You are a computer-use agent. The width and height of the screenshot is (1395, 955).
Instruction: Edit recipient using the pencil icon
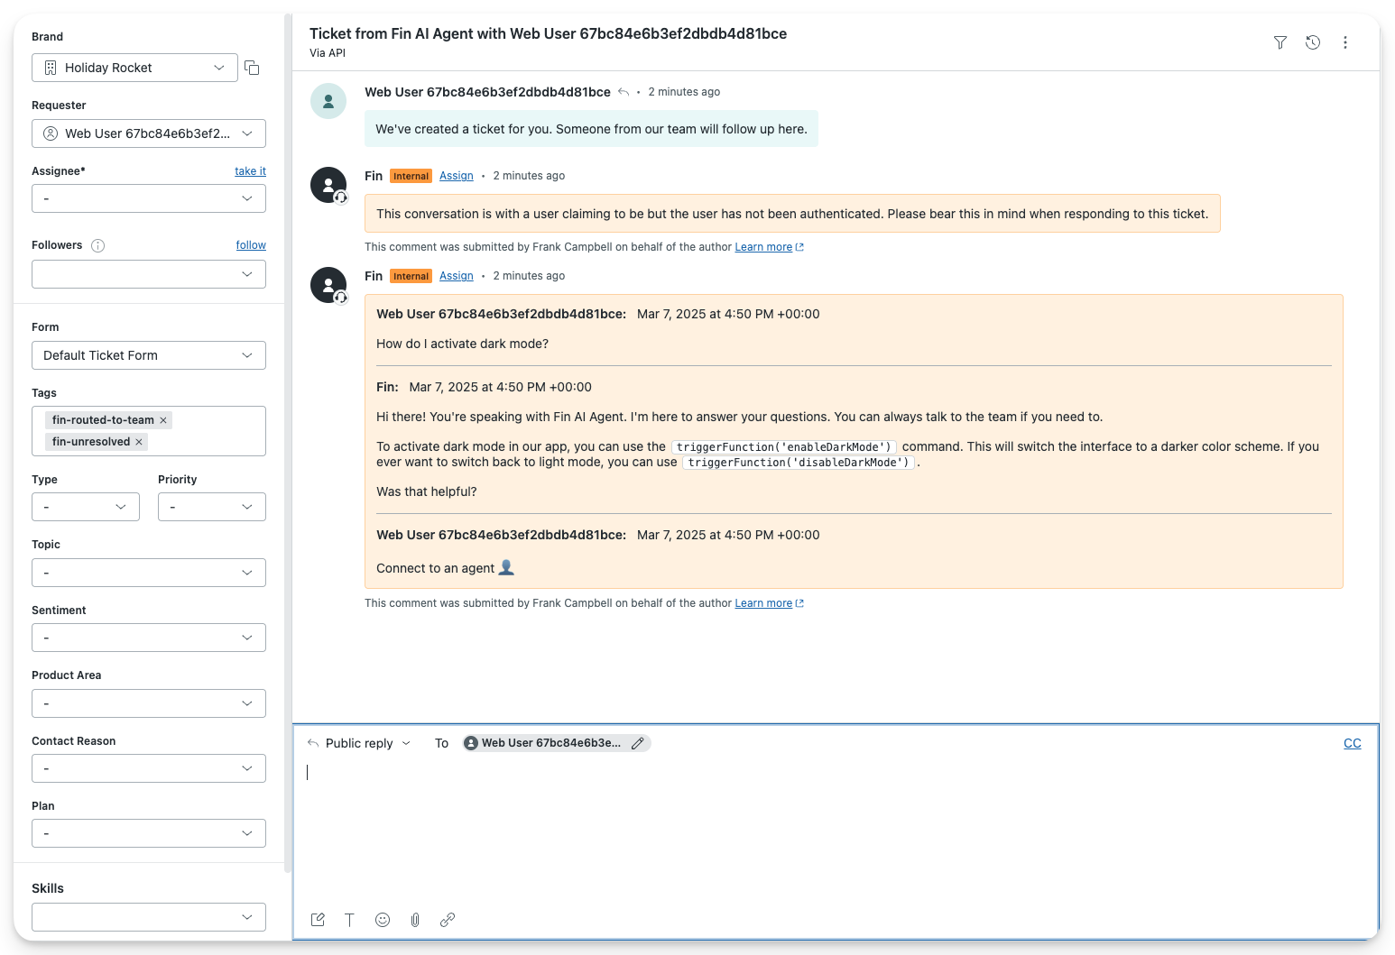point(638,743)
